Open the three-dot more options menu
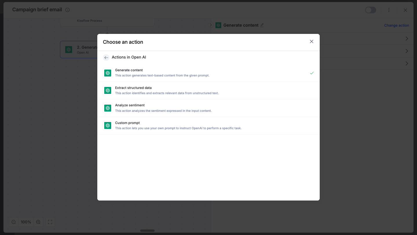The width and height of the screenshot is (417, 235). pyautogui.click(x=389, y=10)
